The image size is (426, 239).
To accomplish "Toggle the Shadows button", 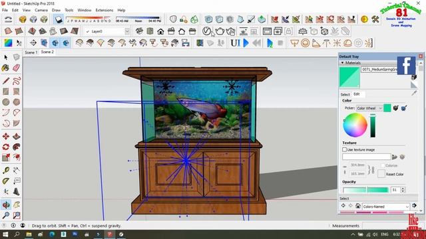I will point(59,19).
